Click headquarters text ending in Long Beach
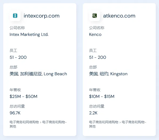Viewport: 159px width, 140px height. (x=38, y=74)
